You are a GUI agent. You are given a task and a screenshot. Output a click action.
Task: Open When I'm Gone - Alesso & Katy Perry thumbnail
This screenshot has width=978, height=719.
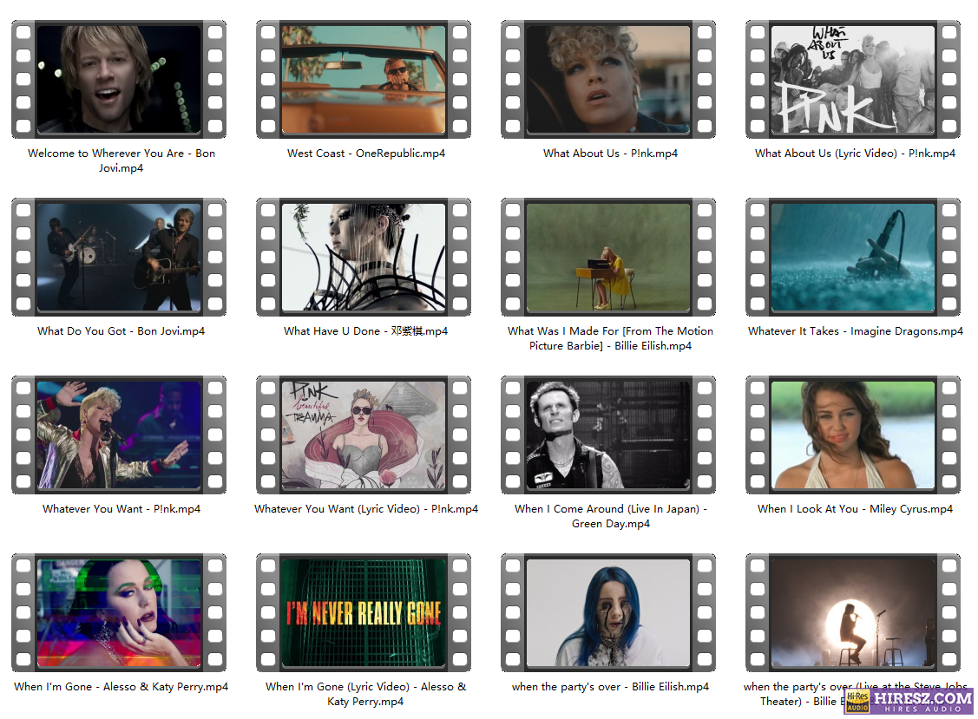tap(119, 612)
